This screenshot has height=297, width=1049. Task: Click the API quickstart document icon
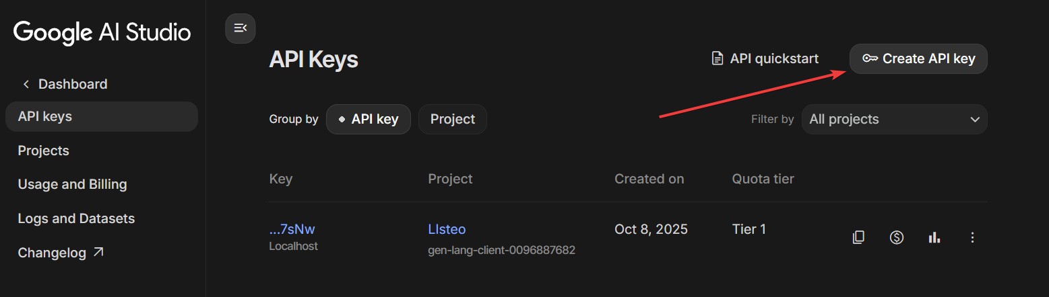718,59
